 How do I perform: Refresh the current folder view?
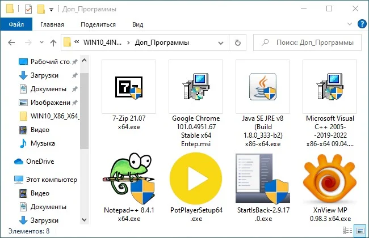tap(238, 42)
